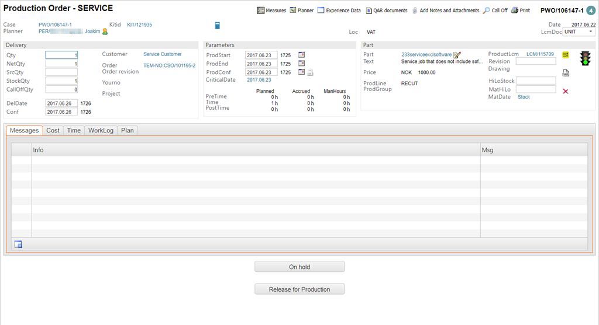Open order link TEM-NO:CSO/101195-2
Screen dimensions: 599x325
click(x=169, y=66)
